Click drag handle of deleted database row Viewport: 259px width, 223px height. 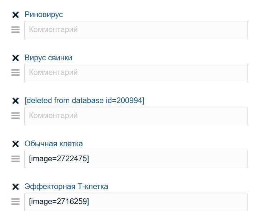15,116
